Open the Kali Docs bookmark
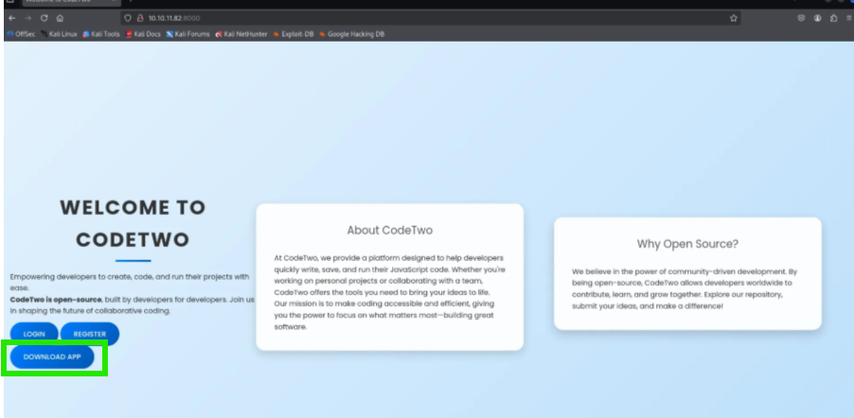Image resolution: width=854 pixels, height=418 pixels. pyautogui.click(x=143, y=34)
